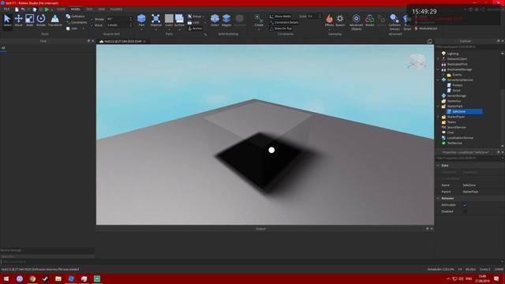Click the Lock tool

pos(193,22)
